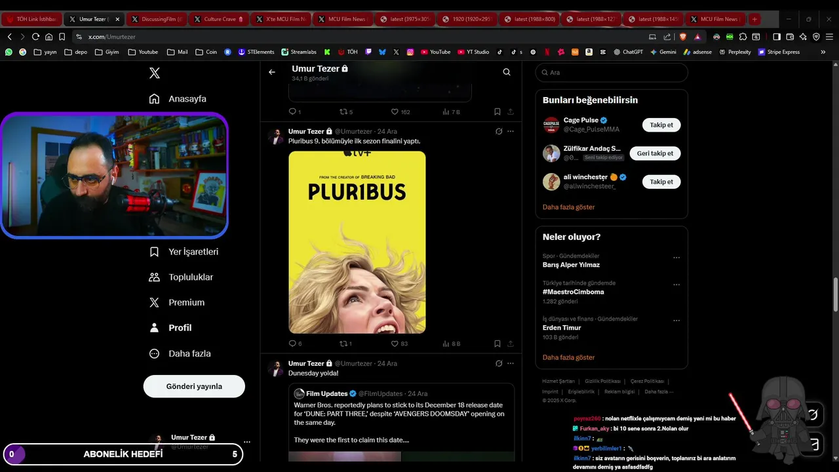Screen dimensions: 839x472
Task: Open ChatGPT bookmark
Action: pos(628,52)
